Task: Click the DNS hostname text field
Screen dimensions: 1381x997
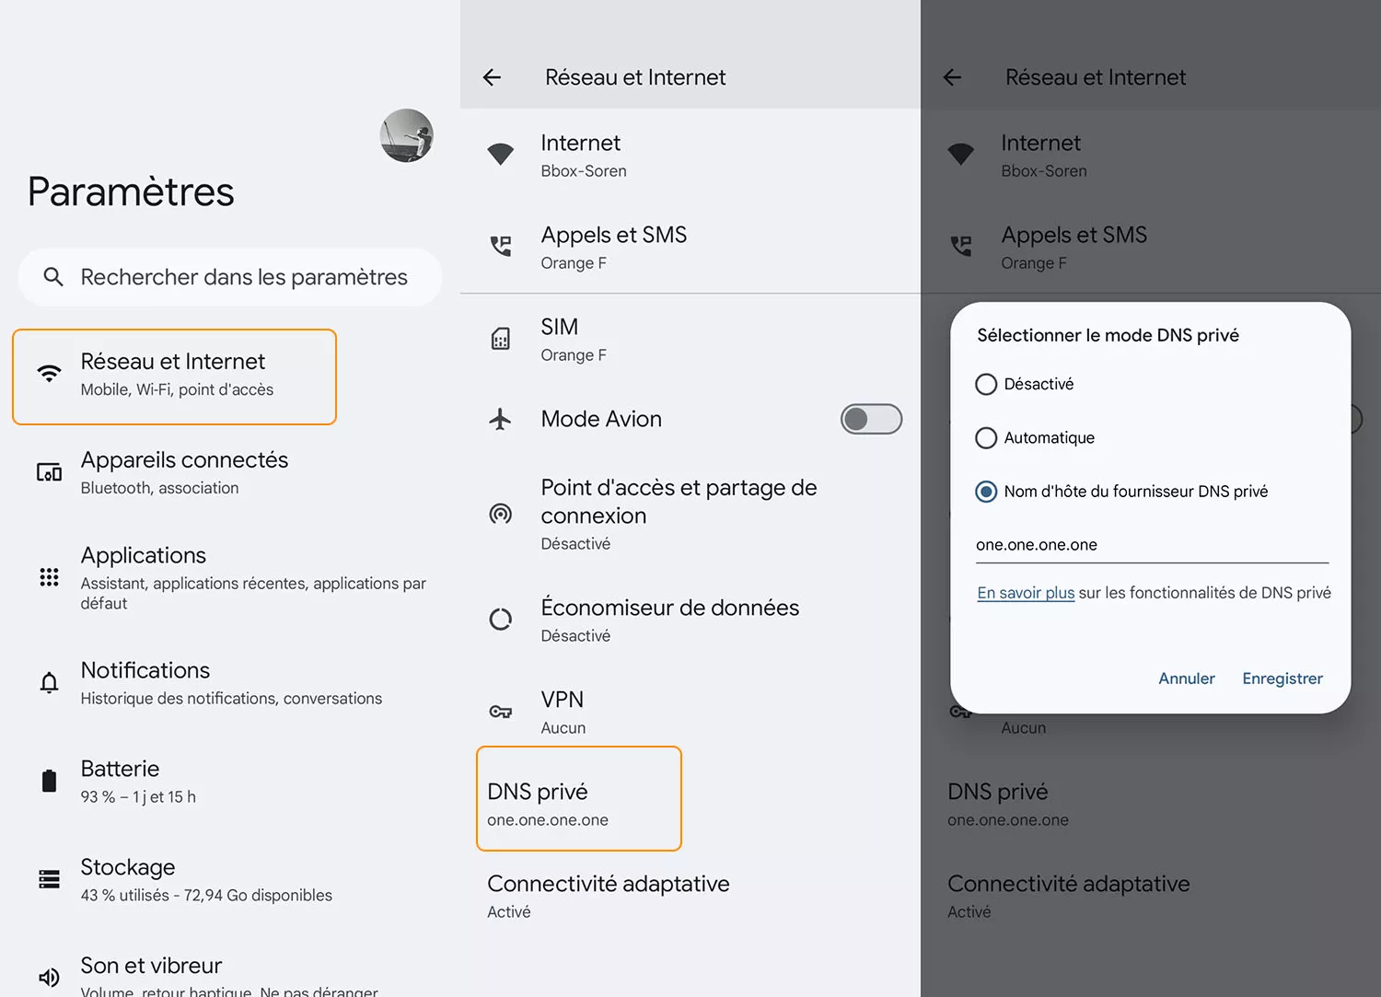Action: (1151, 545)
